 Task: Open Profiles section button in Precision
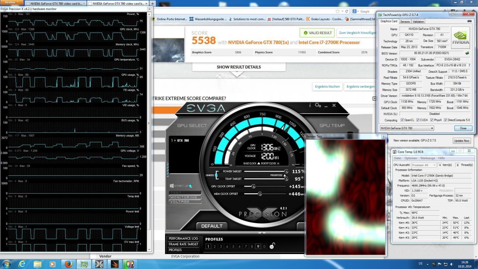(x=183, y=250)
